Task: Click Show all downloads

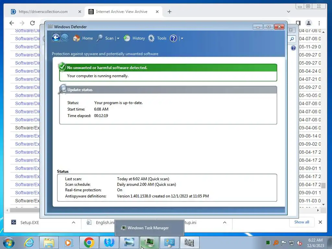Action: click(302, 222)
